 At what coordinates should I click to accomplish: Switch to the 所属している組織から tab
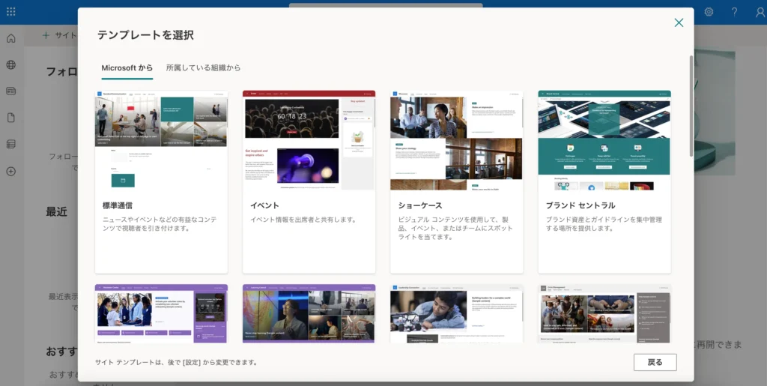coord(203,68)
